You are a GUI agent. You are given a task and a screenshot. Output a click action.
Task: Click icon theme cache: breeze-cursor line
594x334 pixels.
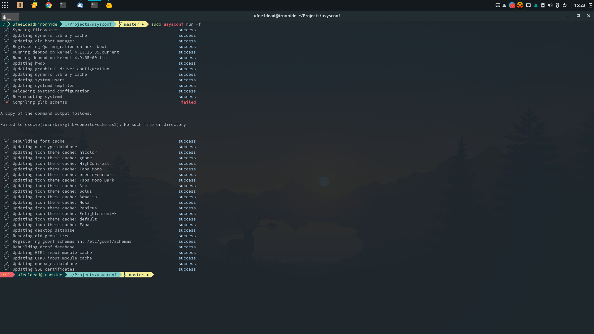[62, 174]
